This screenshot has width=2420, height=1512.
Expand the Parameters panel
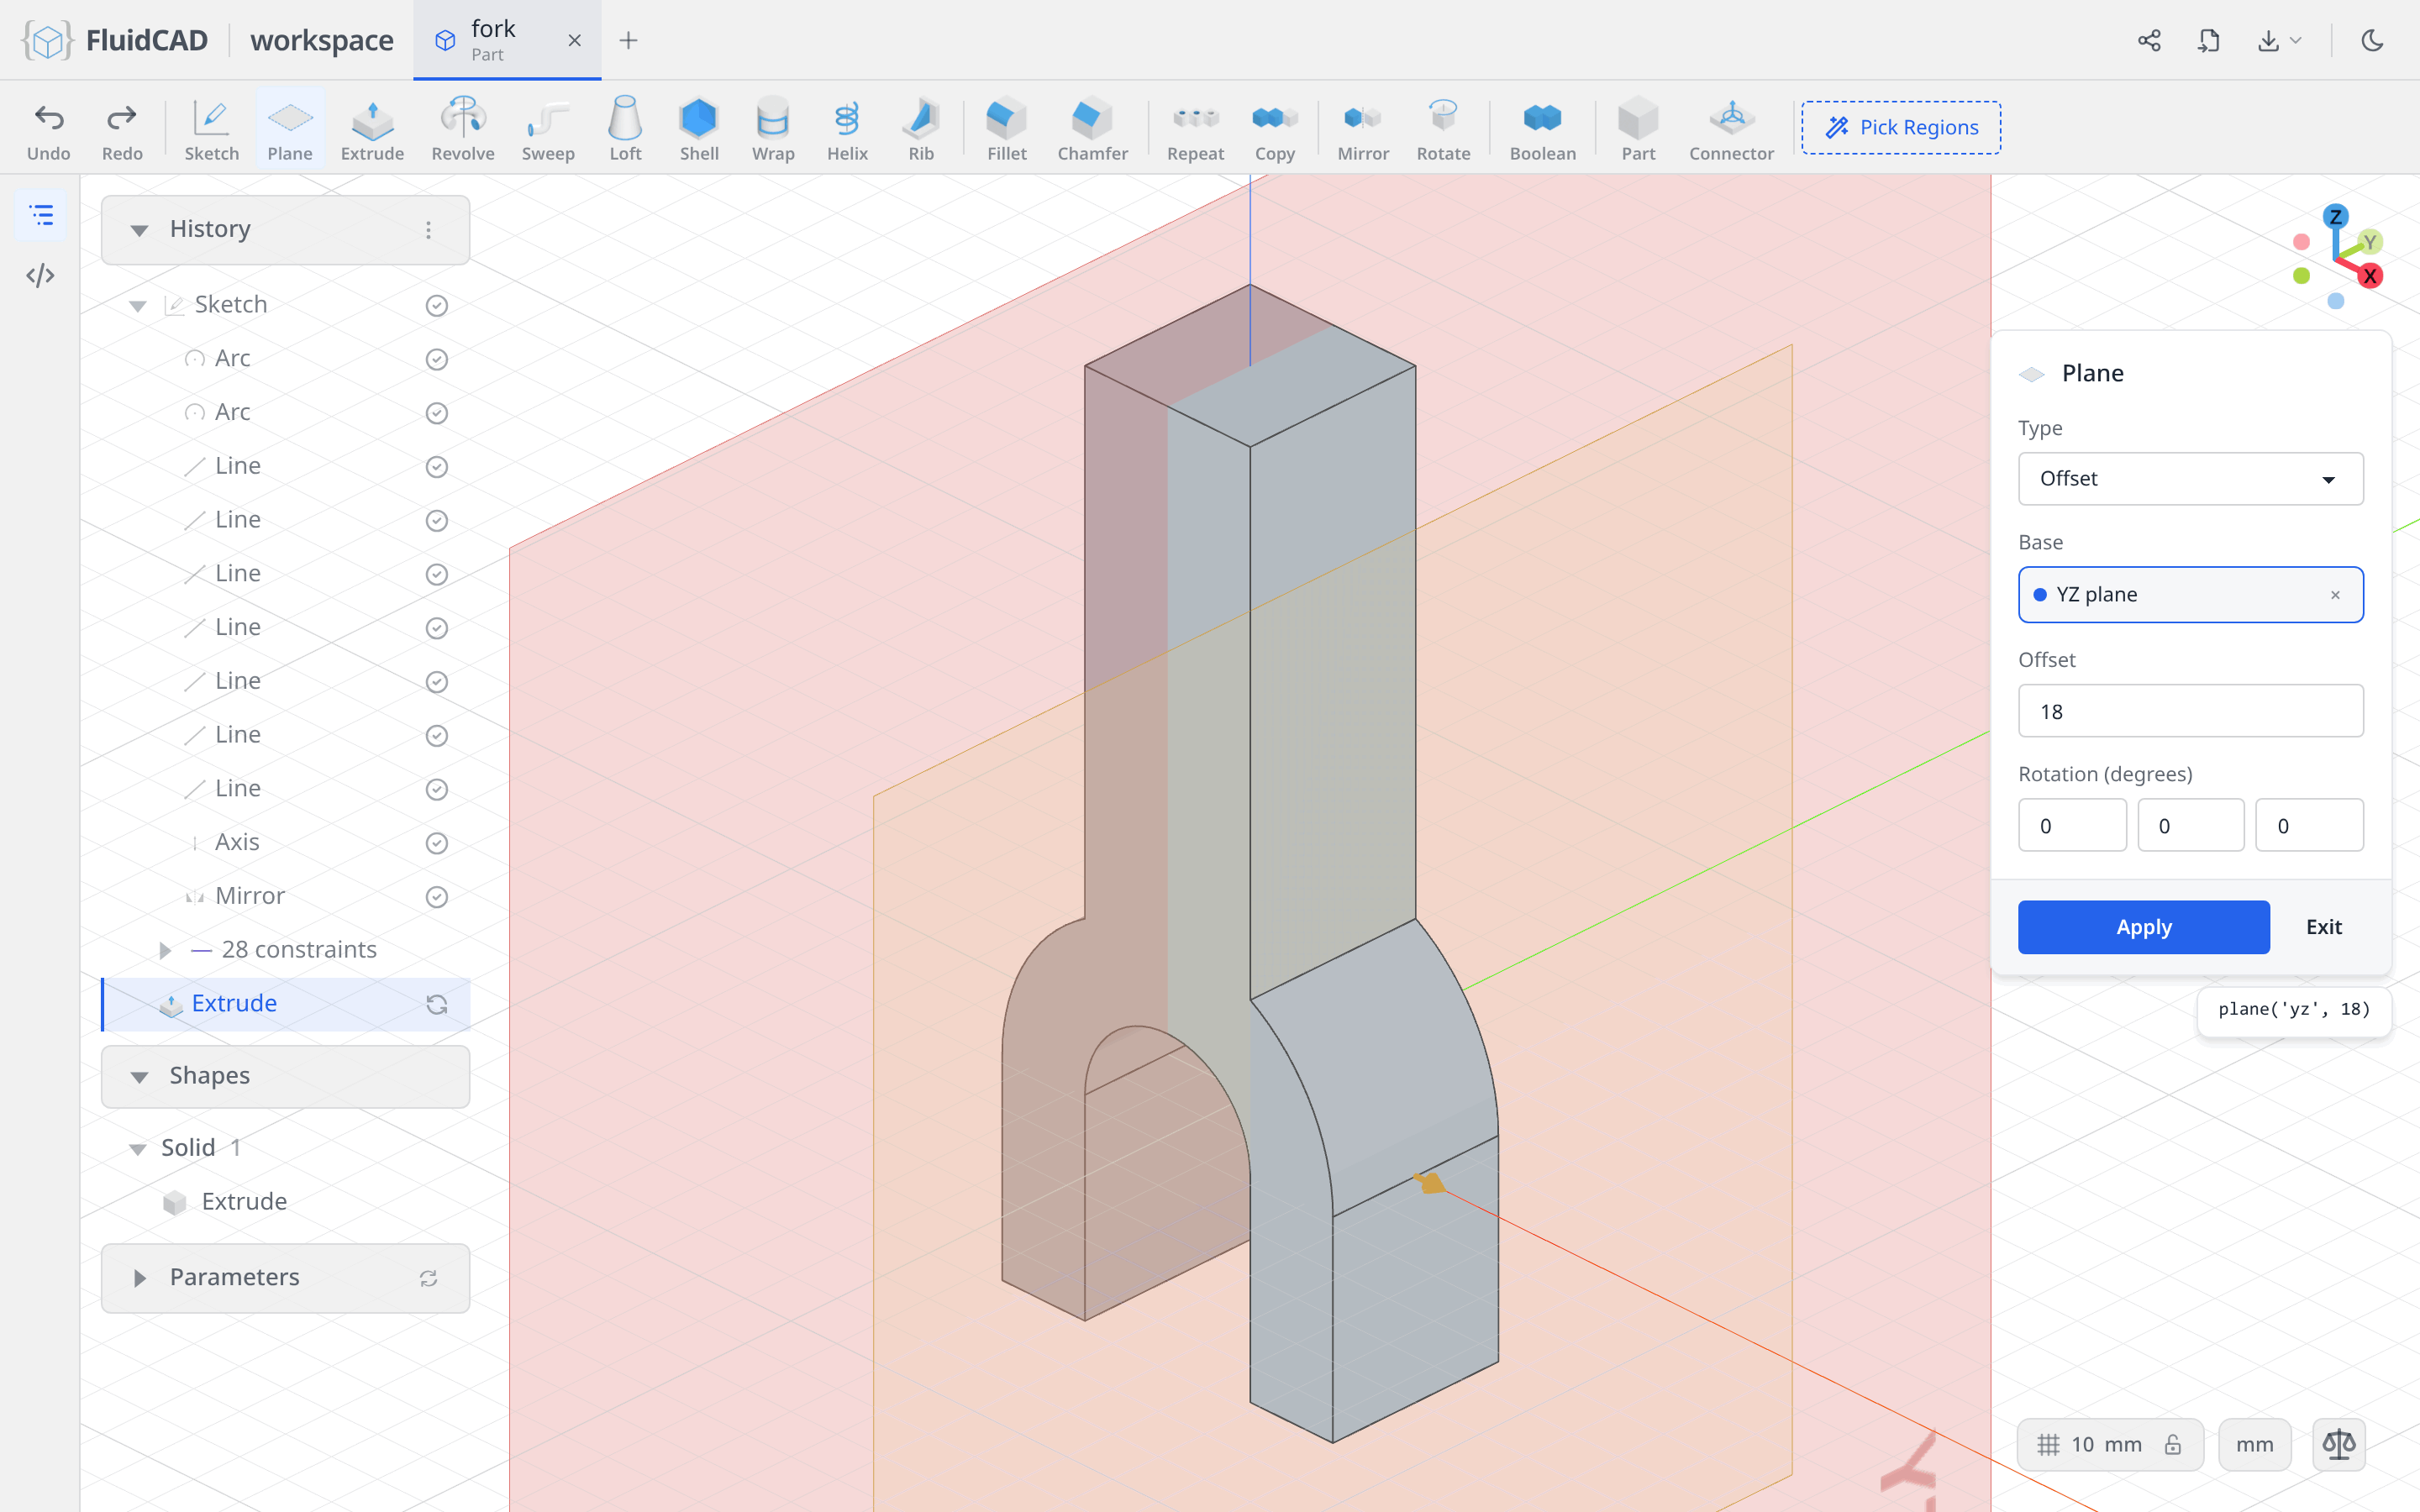139,1278
